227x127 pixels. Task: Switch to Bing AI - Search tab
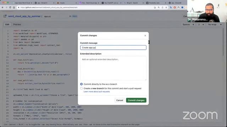[x=133, y=3]
